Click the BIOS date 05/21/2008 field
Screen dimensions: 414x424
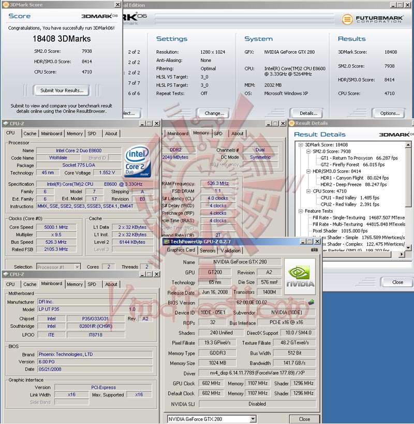[95, 369]
